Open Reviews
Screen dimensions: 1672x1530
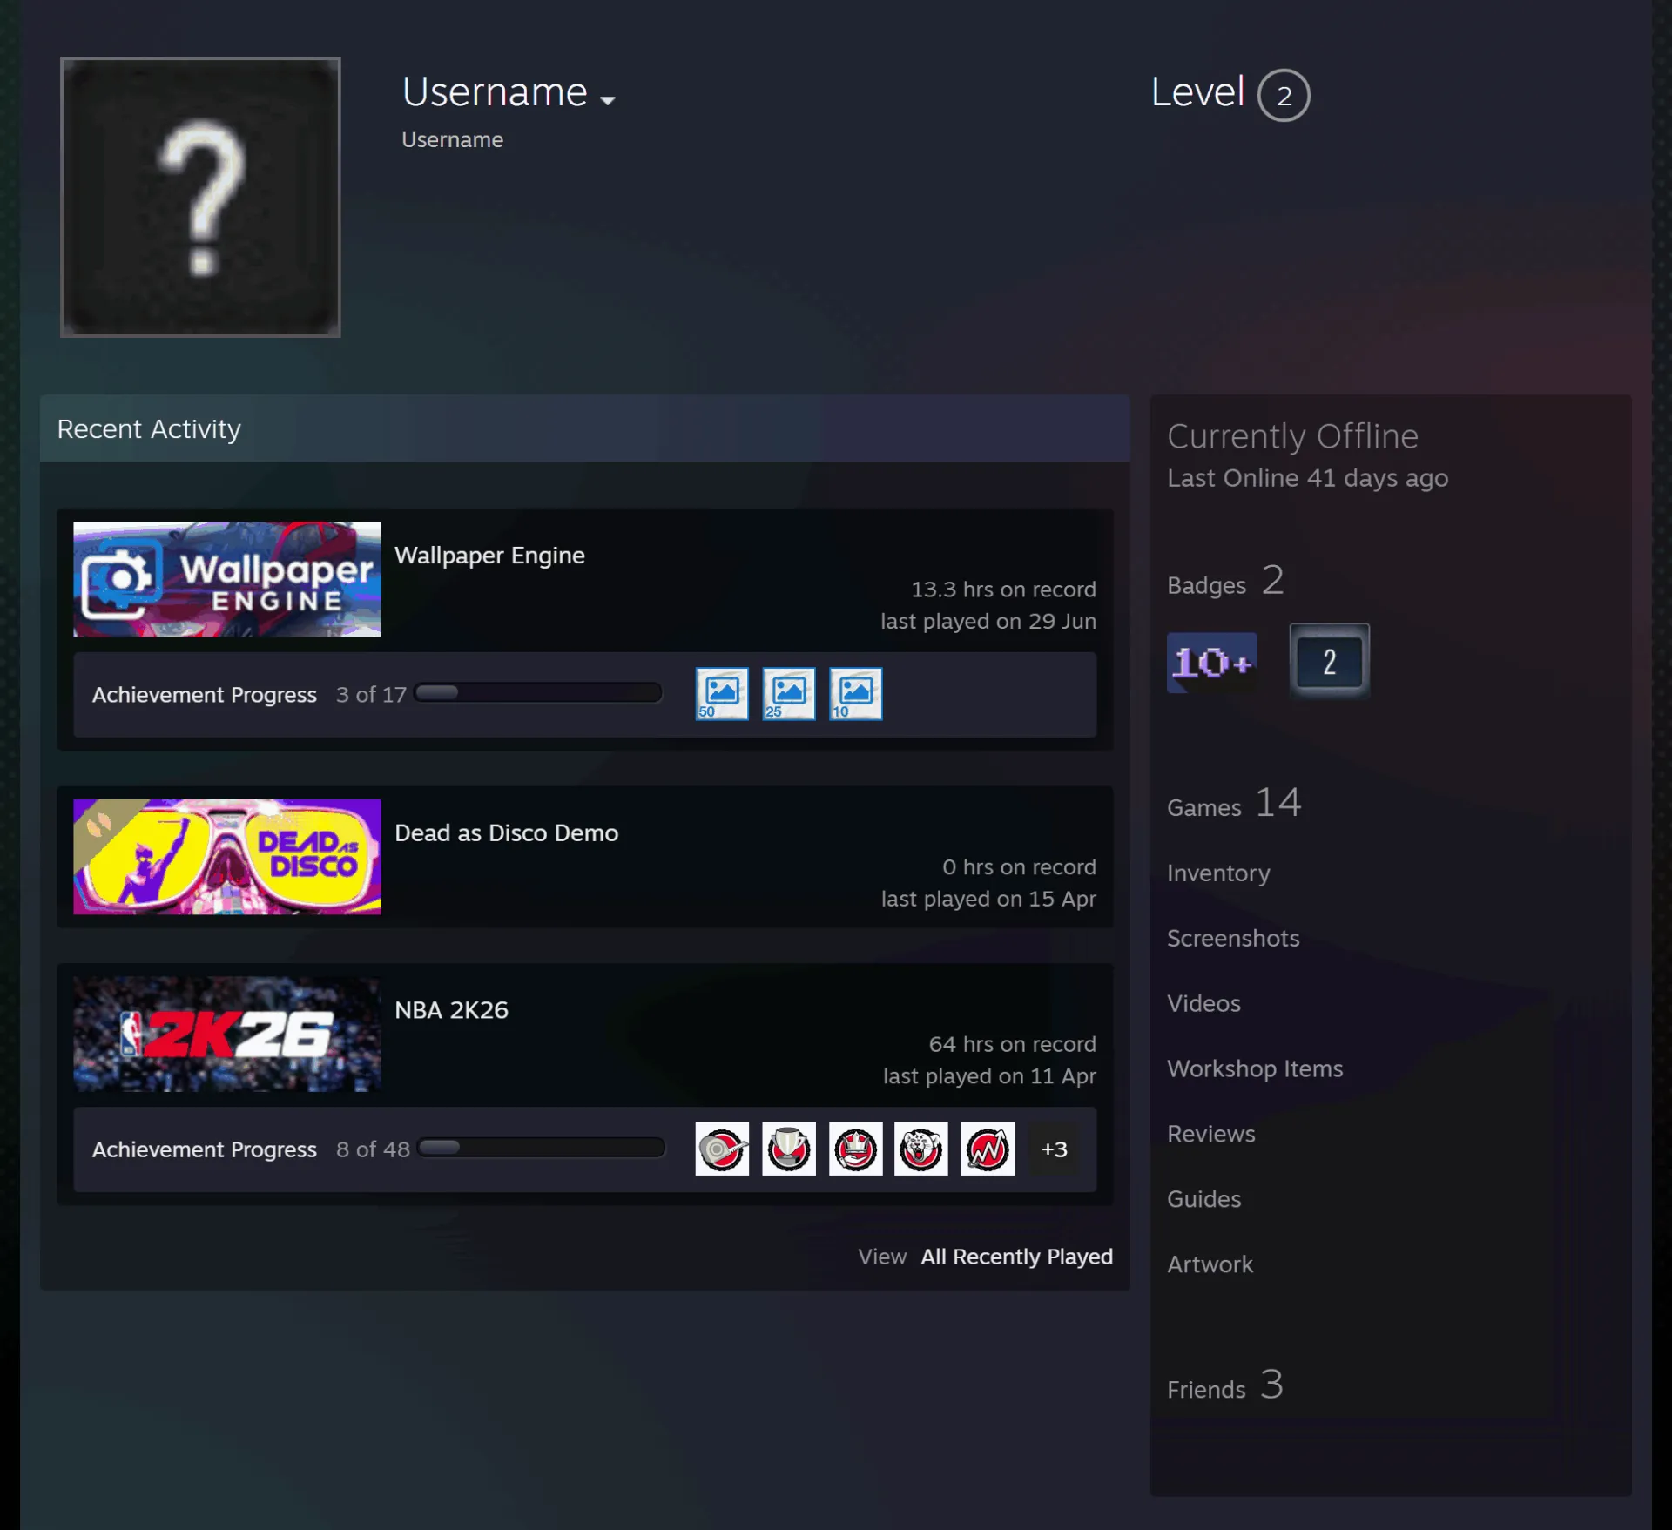pyautogui.click(x=1211, y=1134)
